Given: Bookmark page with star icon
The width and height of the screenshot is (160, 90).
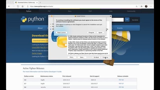Looking at the screenshot, I should (x=136, y=6).
